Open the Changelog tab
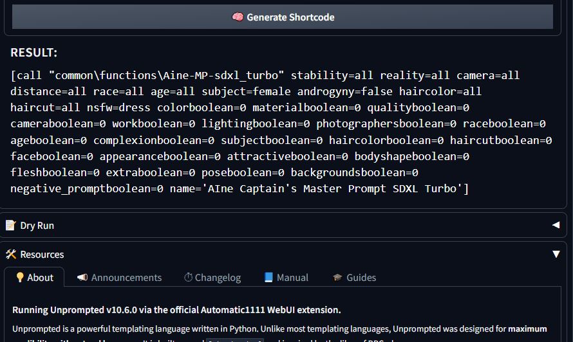The width and height of the screenshot is (573, 342). [212, 278]
